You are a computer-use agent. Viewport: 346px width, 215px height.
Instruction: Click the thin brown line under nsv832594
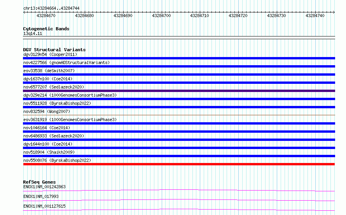pos(179,115)
